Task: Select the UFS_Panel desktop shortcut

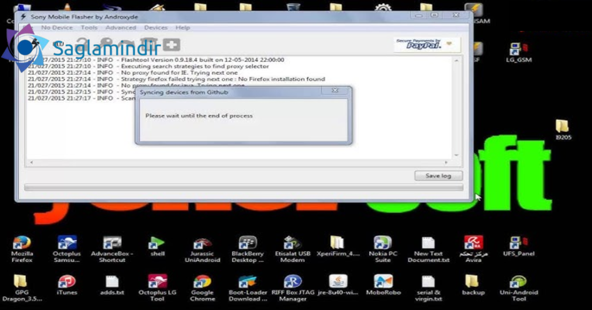Action: coord(518,247)
